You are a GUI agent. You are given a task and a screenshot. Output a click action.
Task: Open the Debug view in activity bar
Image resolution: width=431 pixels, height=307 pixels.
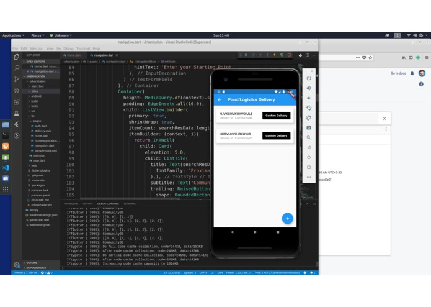(x=17, y=91)
